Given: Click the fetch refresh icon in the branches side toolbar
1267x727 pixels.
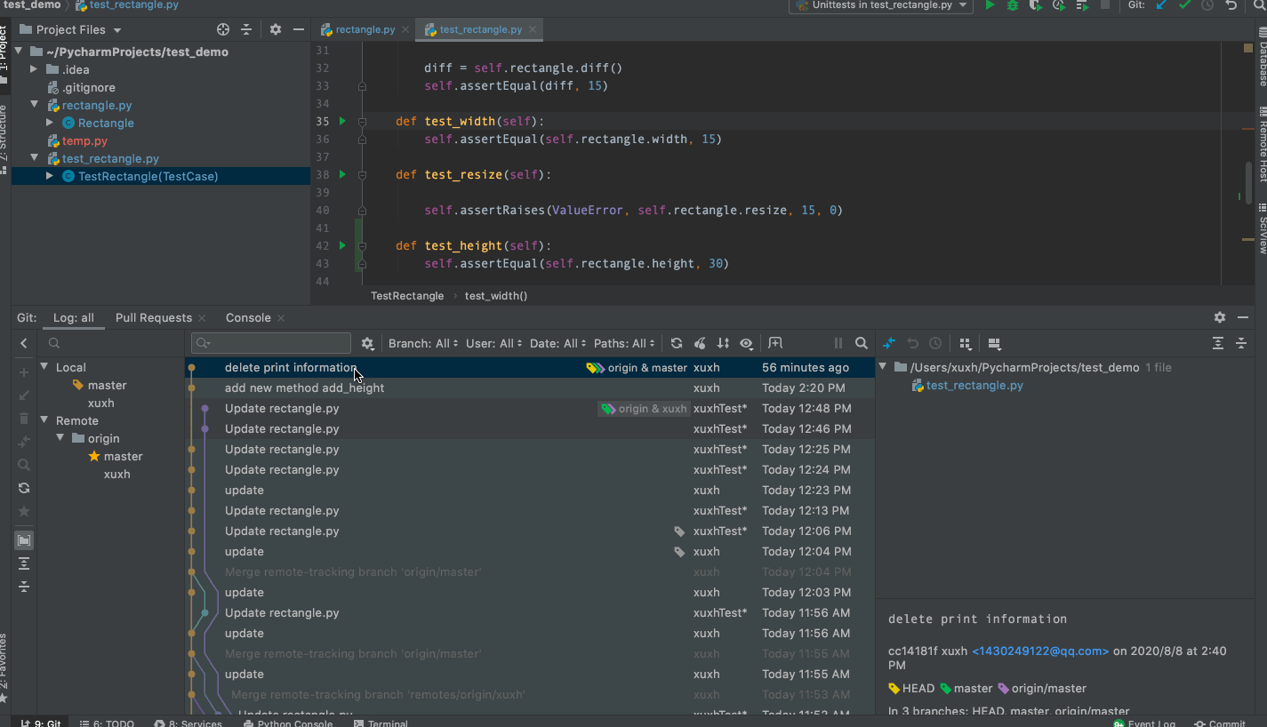Looking at the screenshot, I should 24,488.
